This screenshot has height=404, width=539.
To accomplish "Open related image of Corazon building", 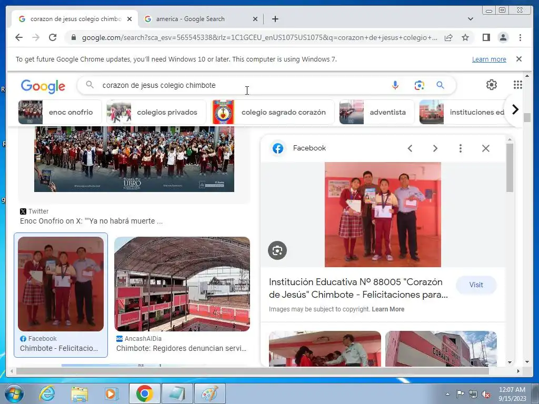I will coord(441,349).
